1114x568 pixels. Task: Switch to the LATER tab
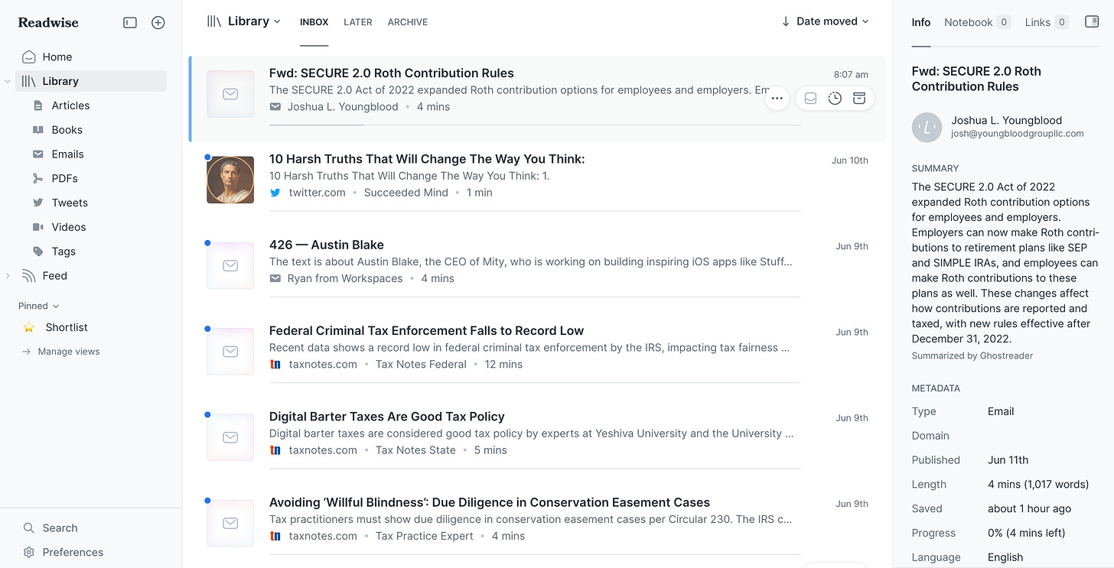click(x=358, y=22)
